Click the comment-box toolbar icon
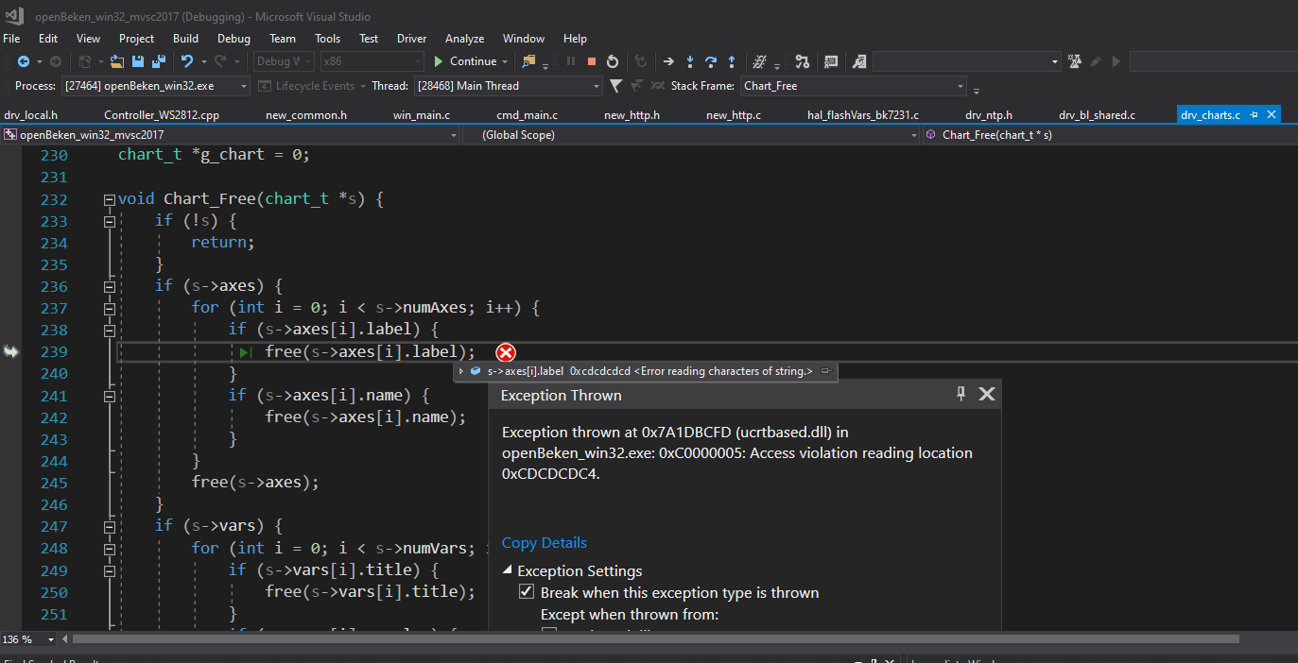The height and width of the screenshot is (663, 1298). click(831, 61)
